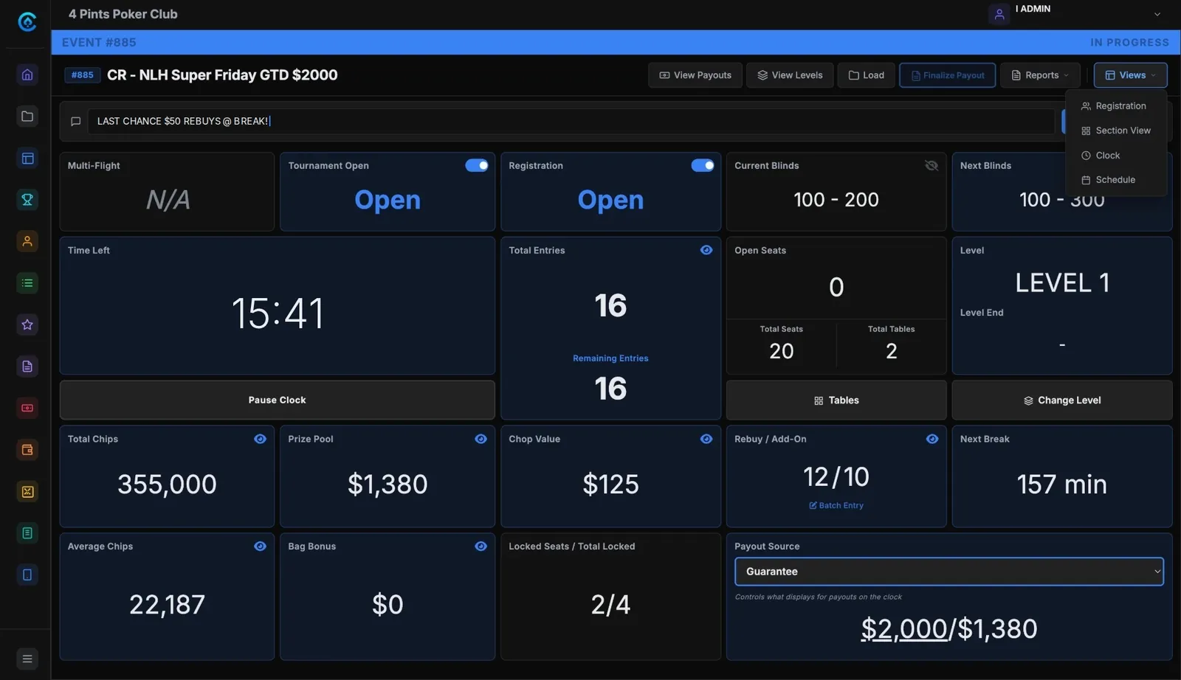Image resolution: width=1181 pixels, height=680 pixels.
Task: Click into the LAST CHANCE announcement text field
Action: click(x=571, y=122)
